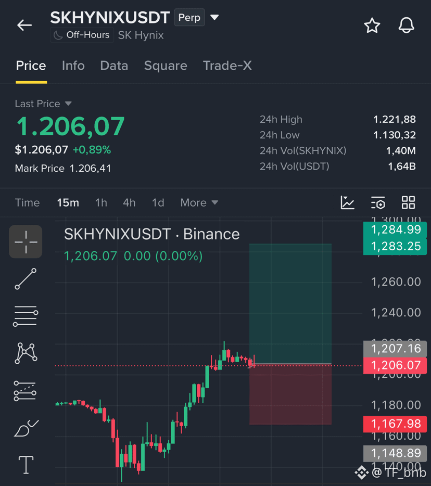Select the brush drawing tool

point(27,428)
